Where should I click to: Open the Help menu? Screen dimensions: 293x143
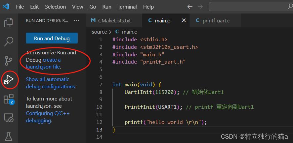[x=148, y=7]
